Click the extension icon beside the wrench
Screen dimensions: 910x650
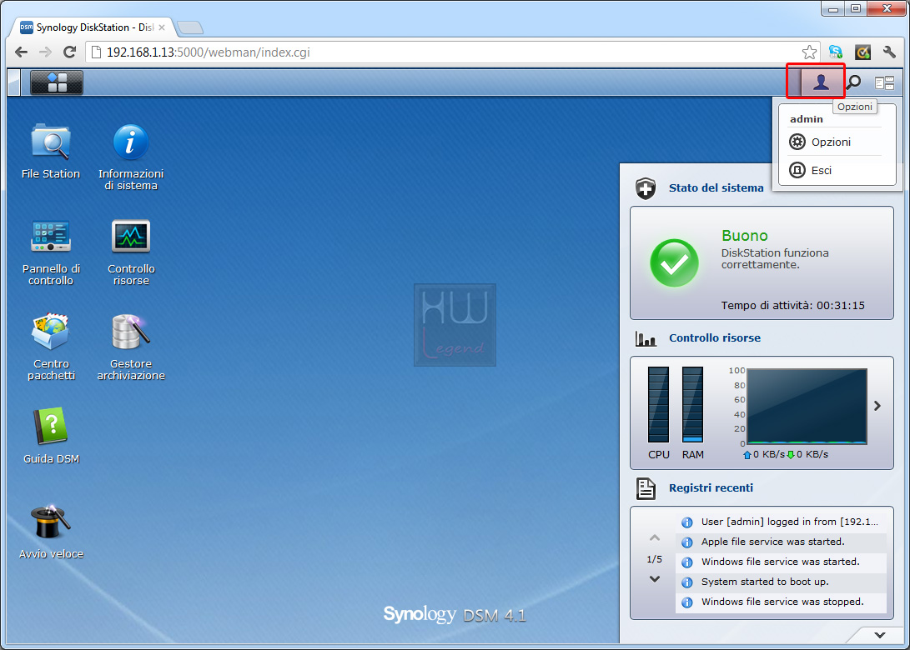click(863, 52)
